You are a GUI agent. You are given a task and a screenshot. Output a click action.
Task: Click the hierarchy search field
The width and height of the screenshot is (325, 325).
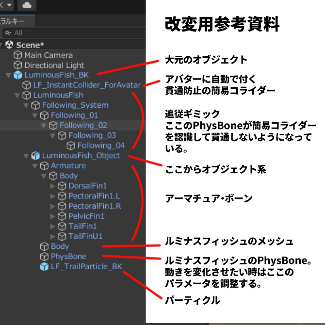(74, 33)
